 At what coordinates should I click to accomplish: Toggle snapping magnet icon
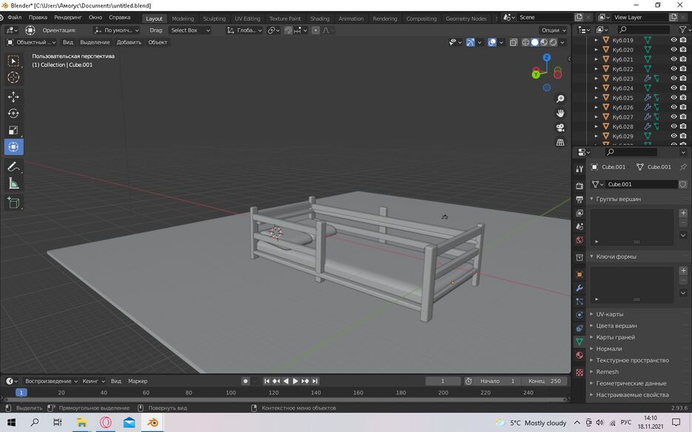(x=288, y=30)
